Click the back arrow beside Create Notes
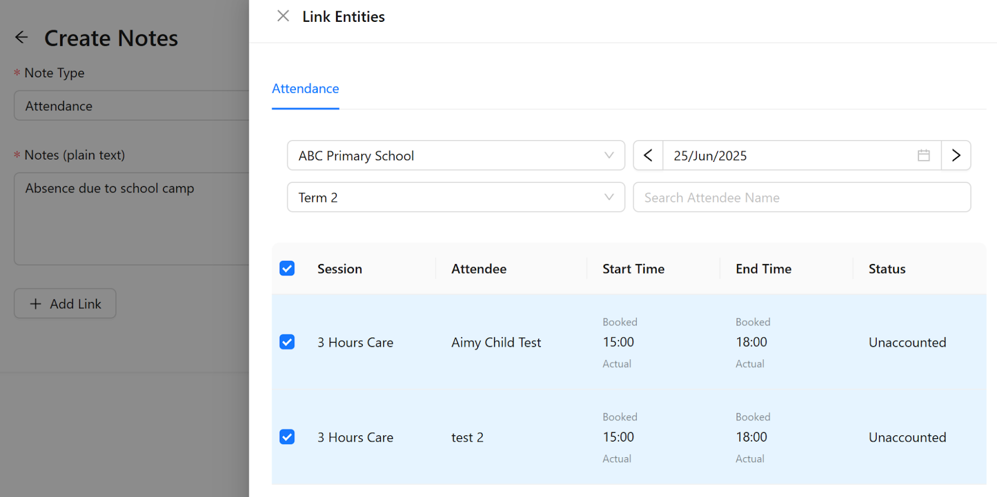Screen dimensions: 997x497 pyautogui.click(x=22, y=37)
